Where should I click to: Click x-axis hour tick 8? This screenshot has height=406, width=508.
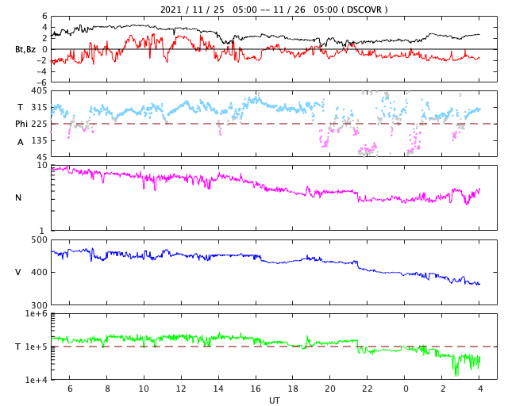(107, 389)
